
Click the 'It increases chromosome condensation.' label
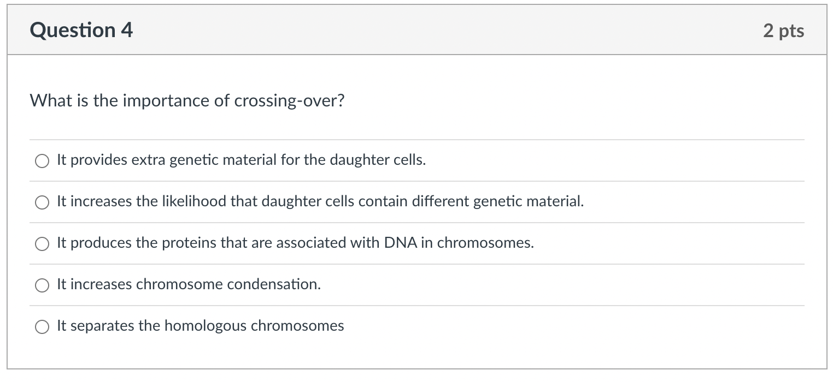(189, 285)
